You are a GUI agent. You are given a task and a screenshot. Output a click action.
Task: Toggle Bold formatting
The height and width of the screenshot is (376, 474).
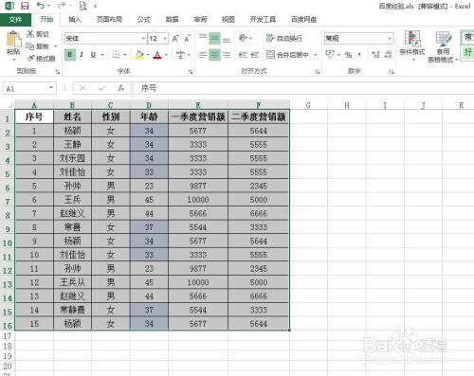tap(70, 55)
